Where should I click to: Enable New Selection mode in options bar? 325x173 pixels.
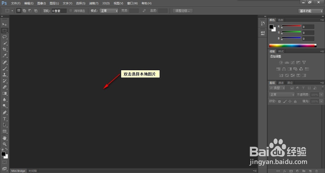point(19,11)
